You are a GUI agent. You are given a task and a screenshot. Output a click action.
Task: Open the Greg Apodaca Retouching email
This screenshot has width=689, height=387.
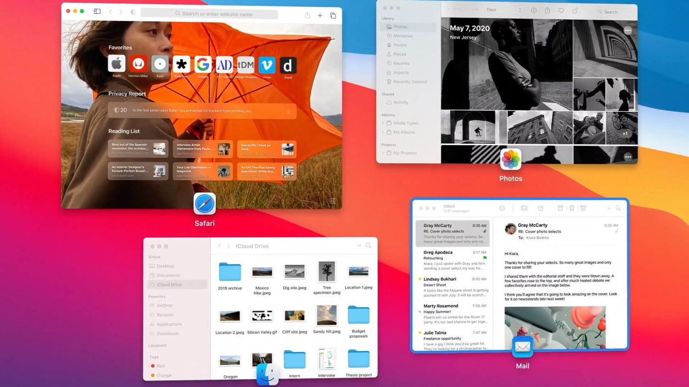pyautogui.click(x=453, y=260)
